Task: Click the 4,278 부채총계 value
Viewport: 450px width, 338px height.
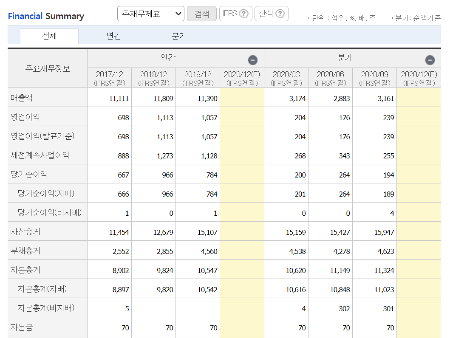Action: [x=342, y=252]
